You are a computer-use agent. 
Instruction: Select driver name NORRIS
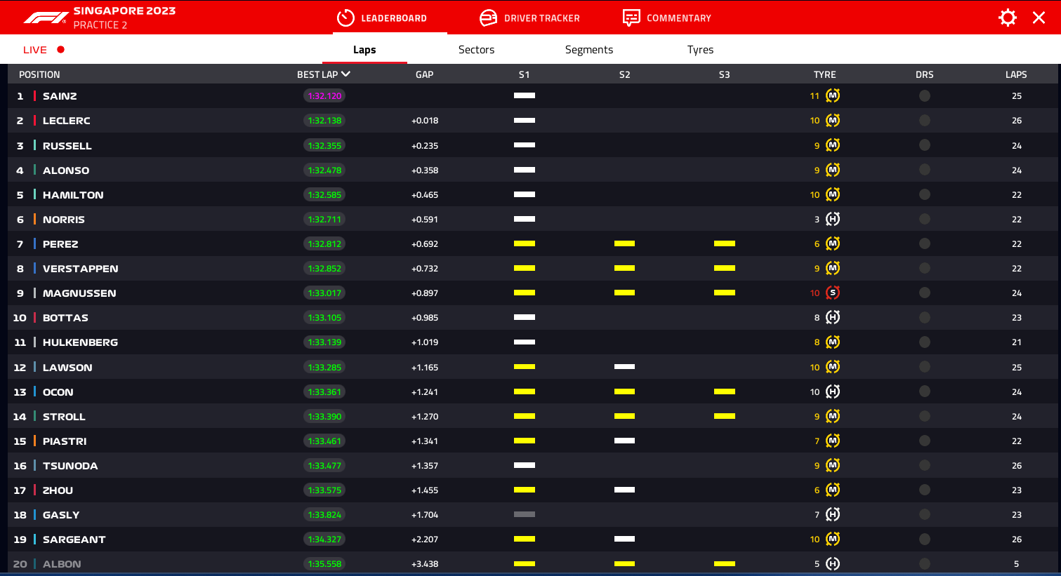point(64,220)
